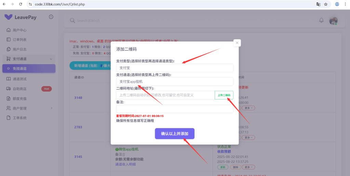Click 状态正常 status text in row 3145
The image size is (350, 176).
coord(224,147)
